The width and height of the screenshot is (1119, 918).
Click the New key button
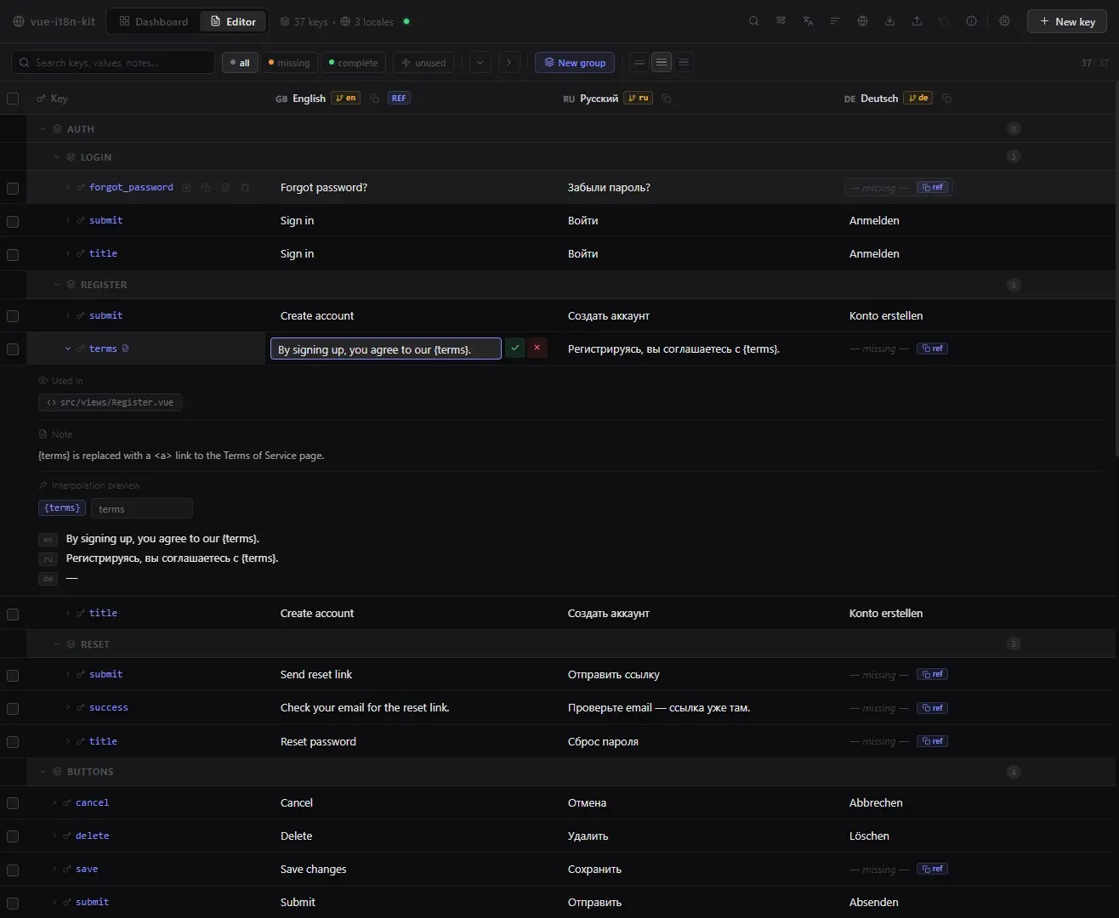1067,21
